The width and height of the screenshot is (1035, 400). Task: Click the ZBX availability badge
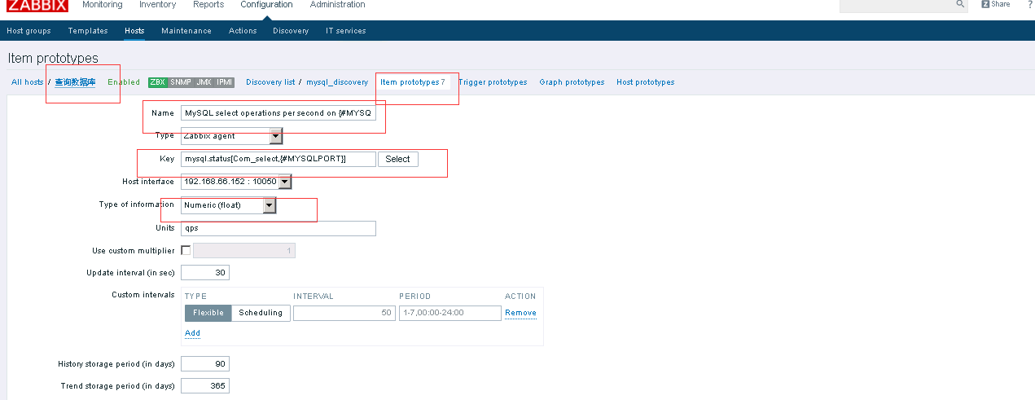click(x=157, y=82)
